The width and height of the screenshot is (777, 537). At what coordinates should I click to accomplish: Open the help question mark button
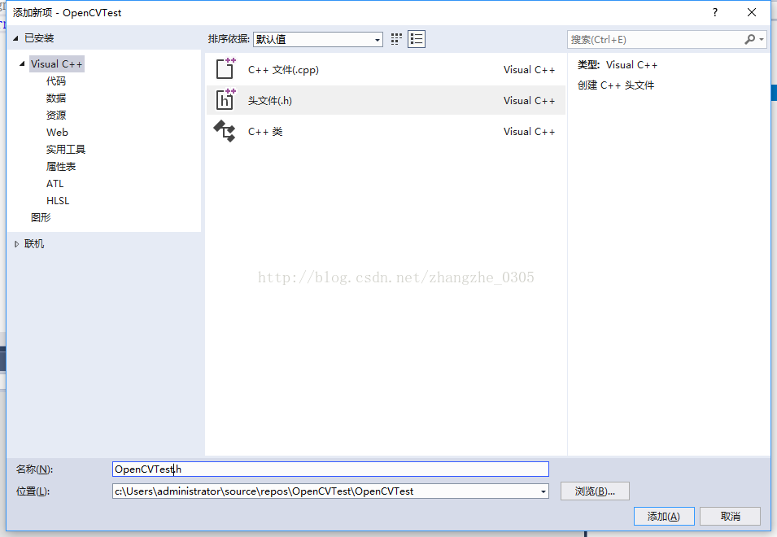click(x=714, y=12)
